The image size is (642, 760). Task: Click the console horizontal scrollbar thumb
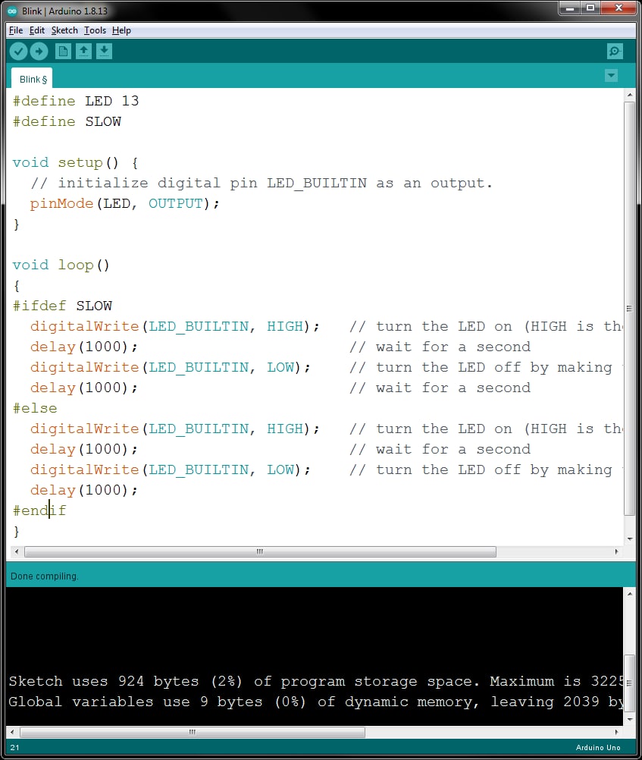(x=193, y=732)
